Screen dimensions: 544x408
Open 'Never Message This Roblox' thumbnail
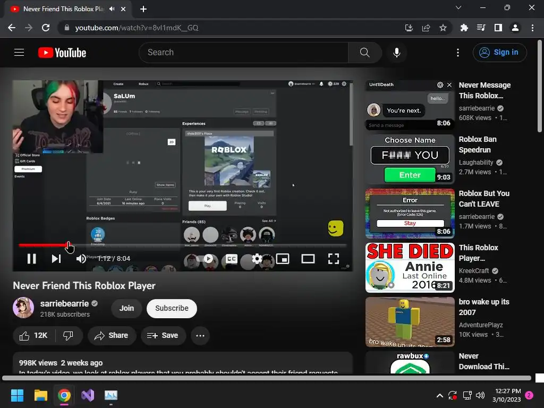click(x=410, y=105)
